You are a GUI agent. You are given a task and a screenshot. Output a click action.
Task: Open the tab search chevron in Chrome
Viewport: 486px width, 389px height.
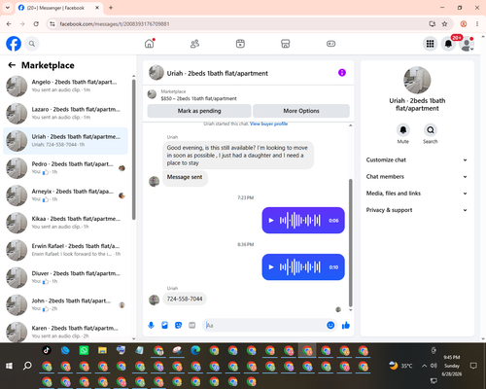[8, 8]
